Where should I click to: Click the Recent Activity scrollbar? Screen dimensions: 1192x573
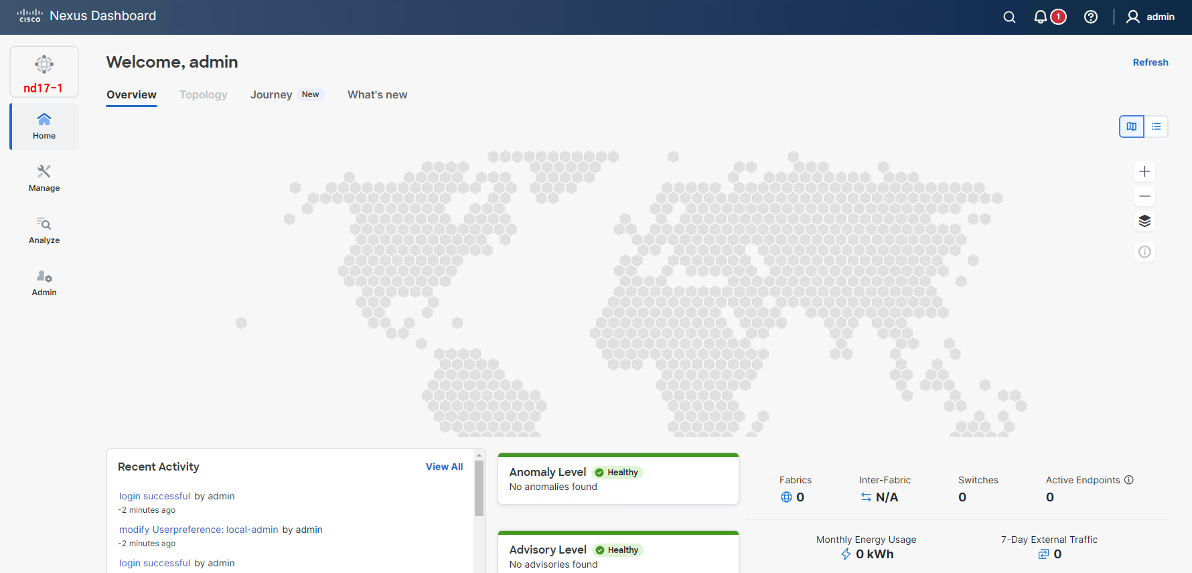pos(479,489)
